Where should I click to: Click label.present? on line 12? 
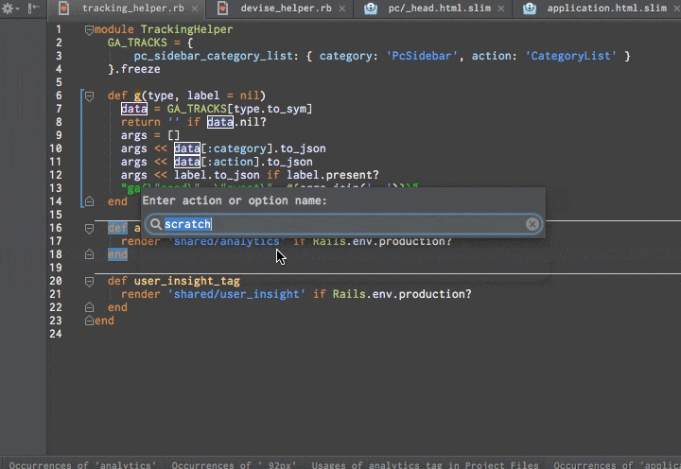point(333,175)
